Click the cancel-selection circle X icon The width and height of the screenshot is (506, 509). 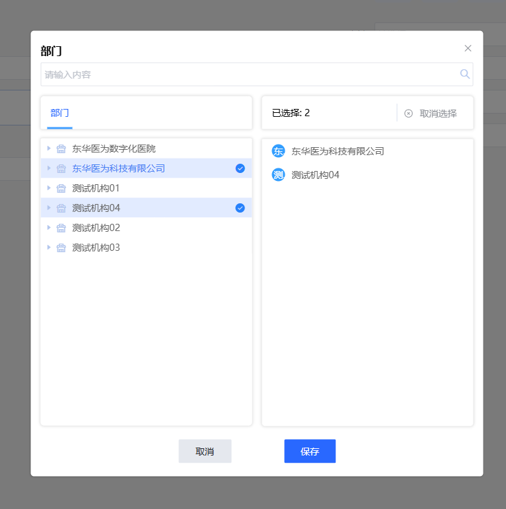pos(408,114)
